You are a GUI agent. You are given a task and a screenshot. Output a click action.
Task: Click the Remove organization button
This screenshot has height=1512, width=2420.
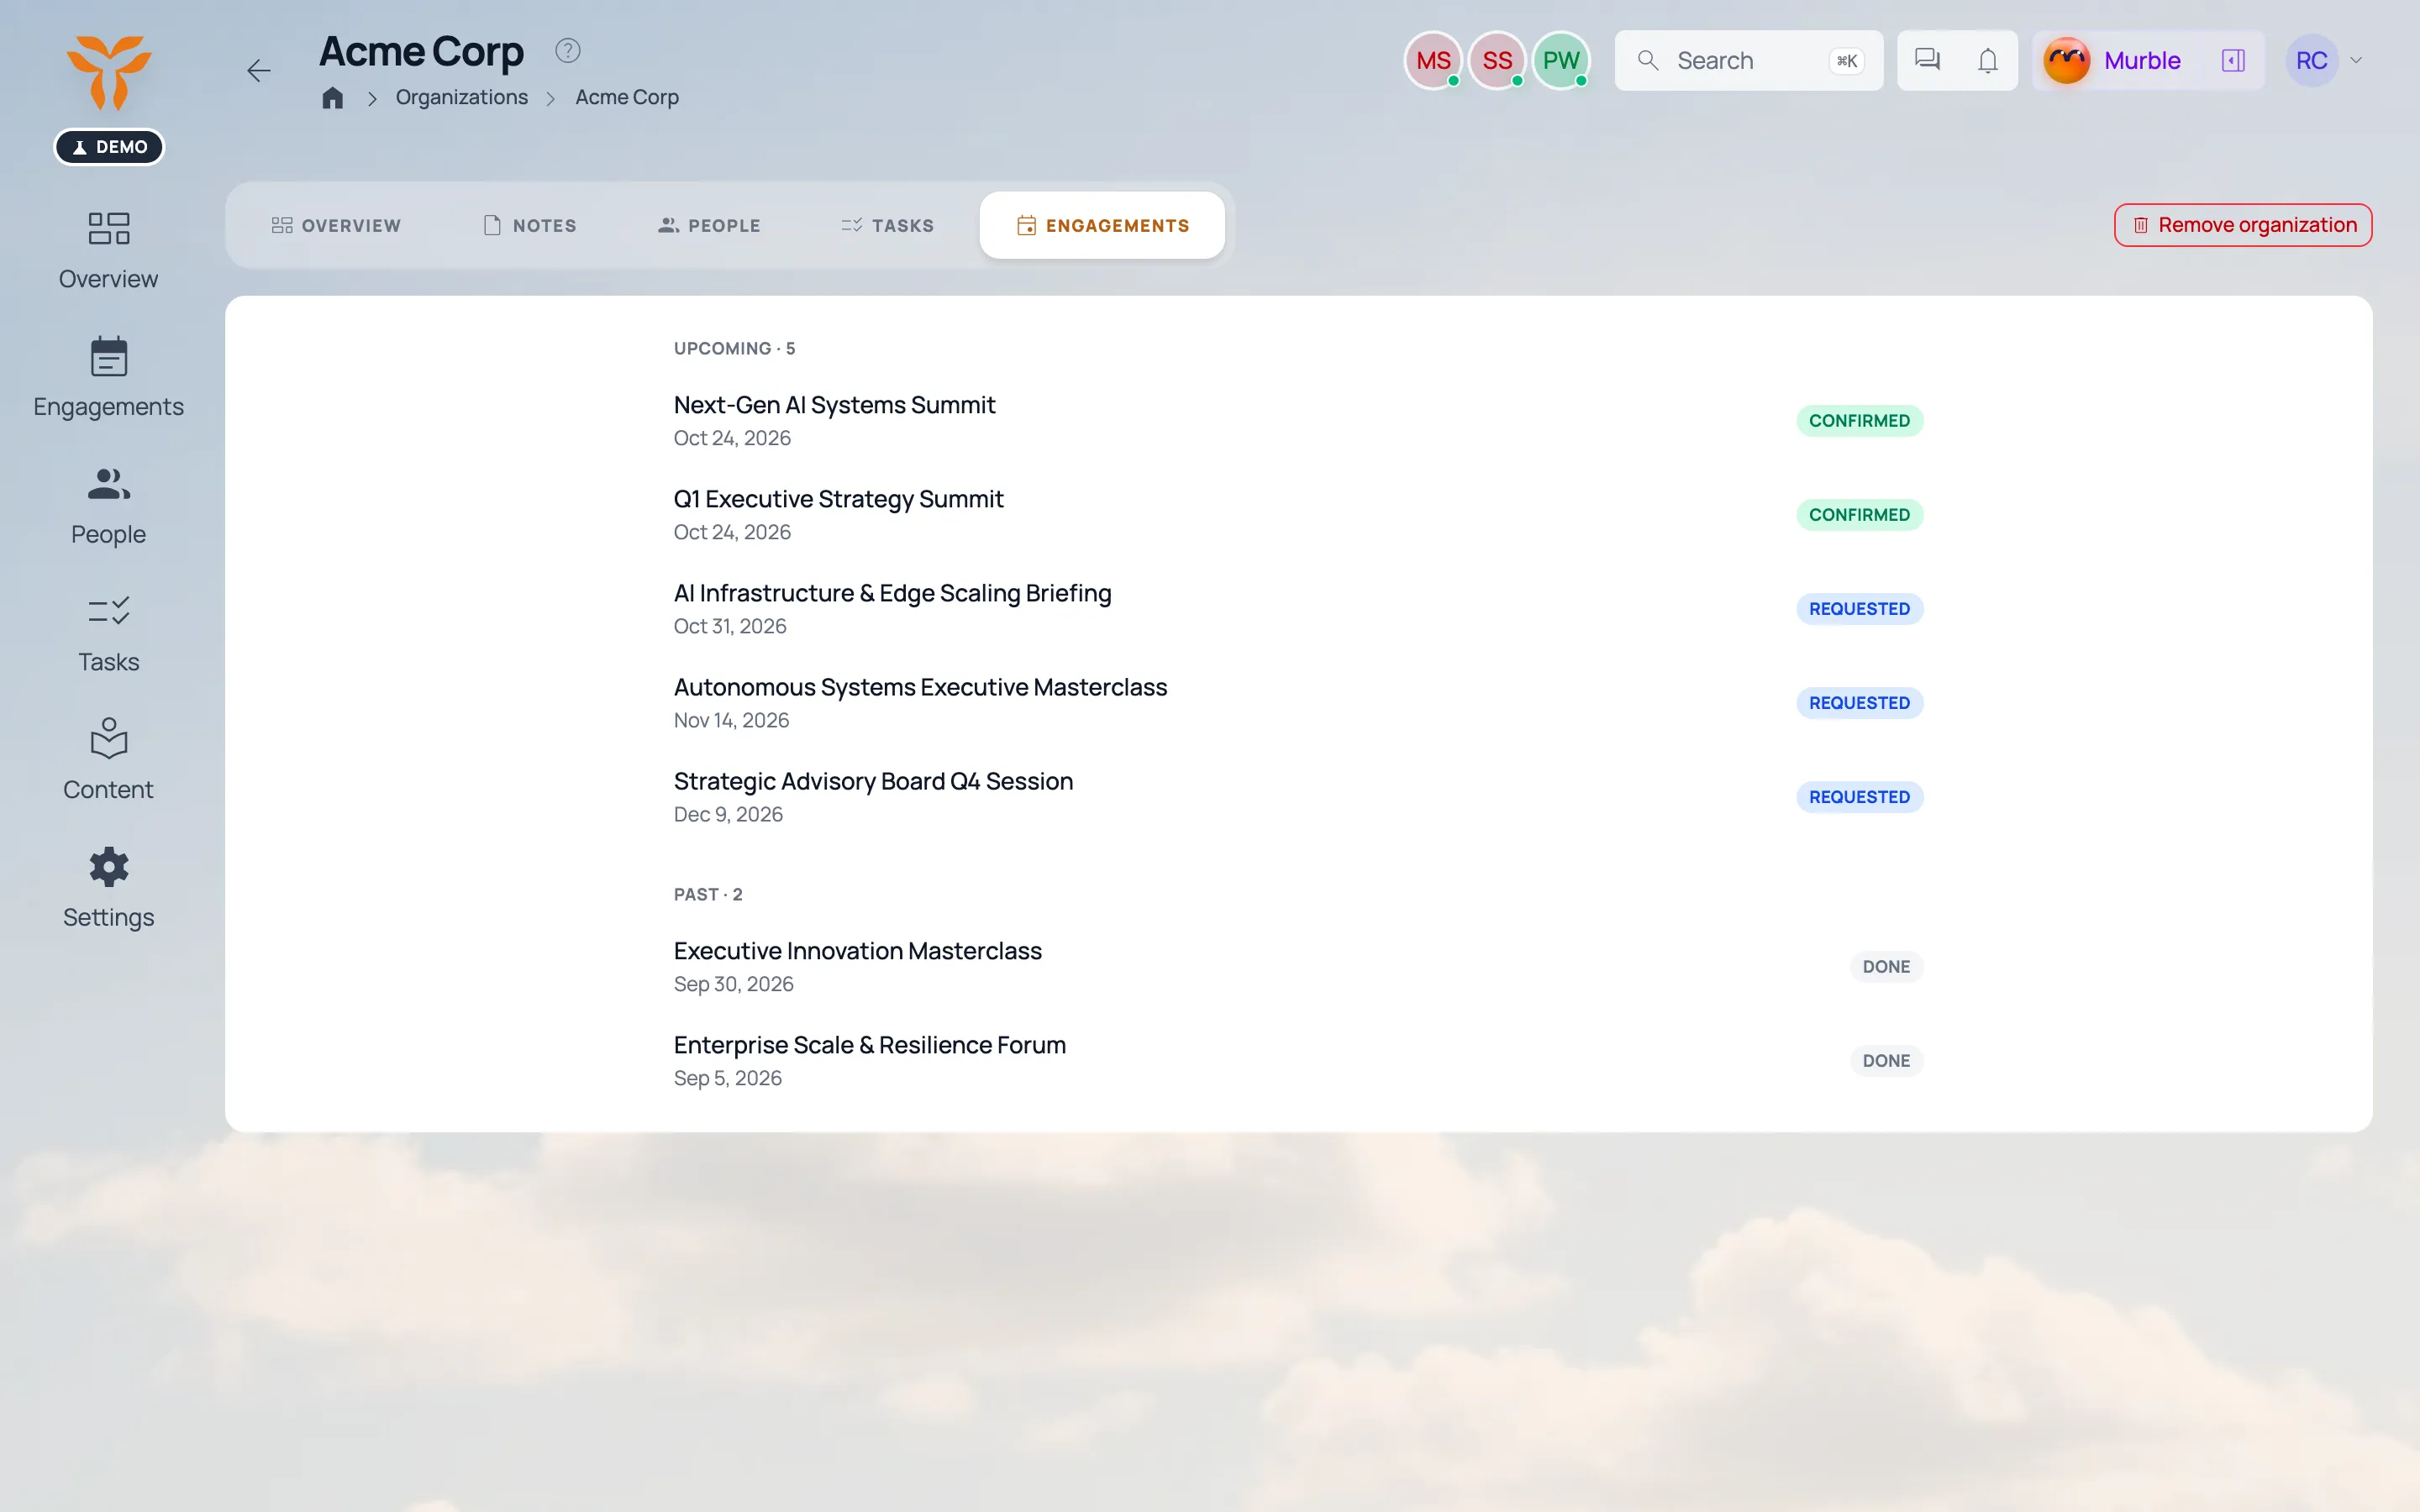pyautogui.click(x=2243, y=225)
